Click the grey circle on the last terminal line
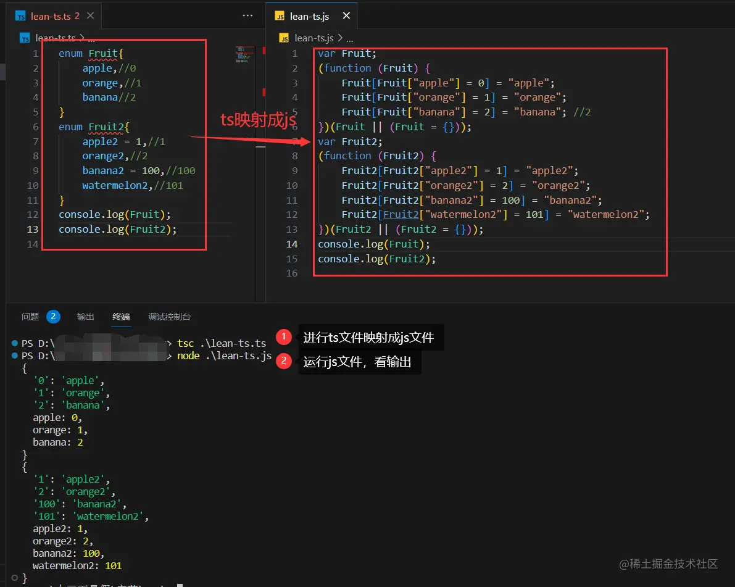 click(15, 578)
